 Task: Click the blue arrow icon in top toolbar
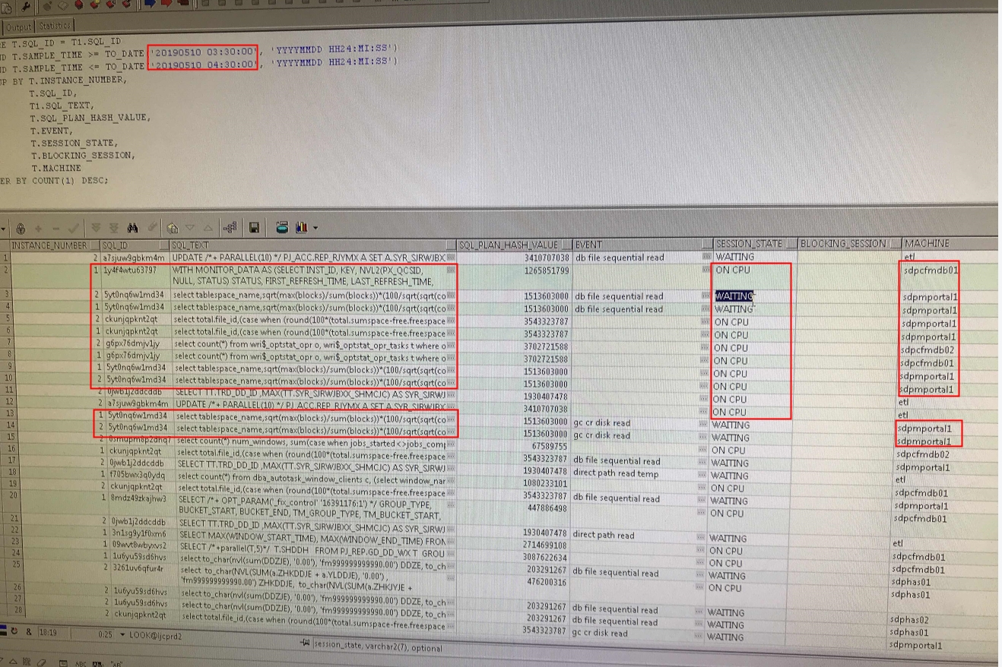(x=148, y=5)
